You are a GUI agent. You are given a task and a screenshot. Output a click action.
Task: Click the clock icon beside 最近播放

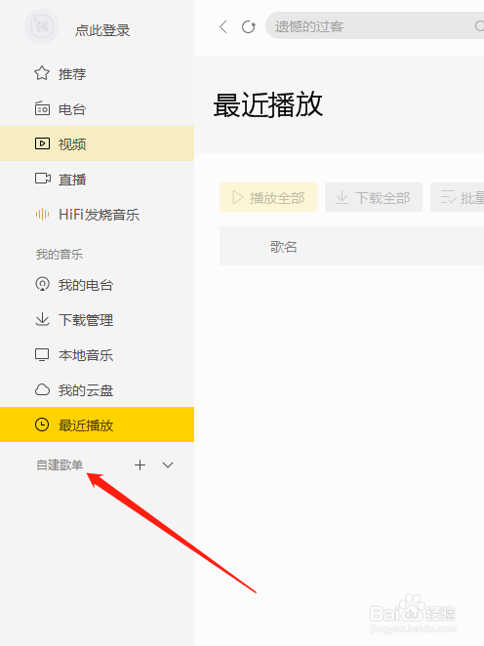tap(42, 424)
